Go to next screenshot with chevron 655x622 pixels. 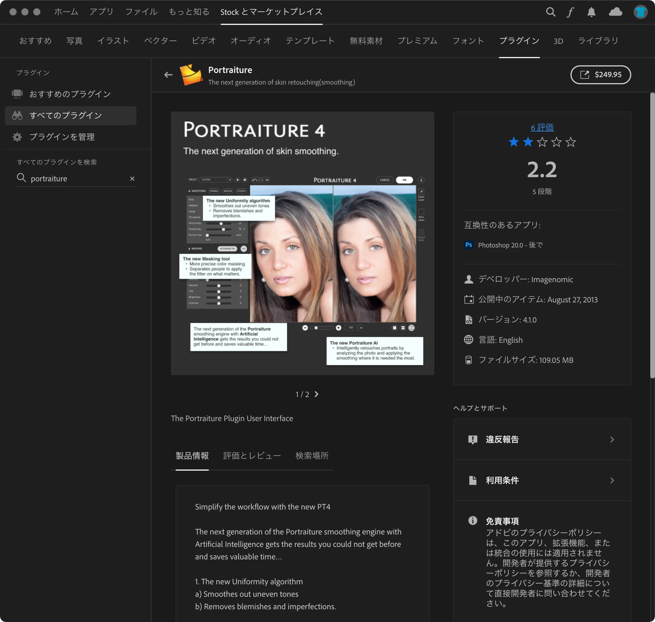(x=317, y=394)
